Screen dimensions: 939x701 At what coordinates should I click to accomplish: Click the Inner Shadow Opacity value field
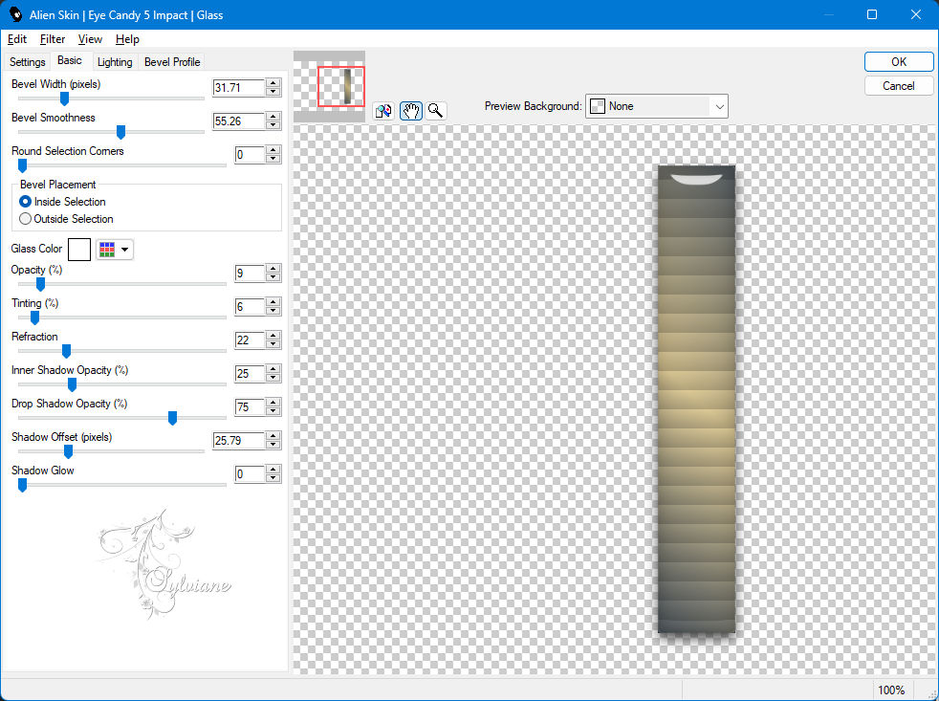[250, 374]
